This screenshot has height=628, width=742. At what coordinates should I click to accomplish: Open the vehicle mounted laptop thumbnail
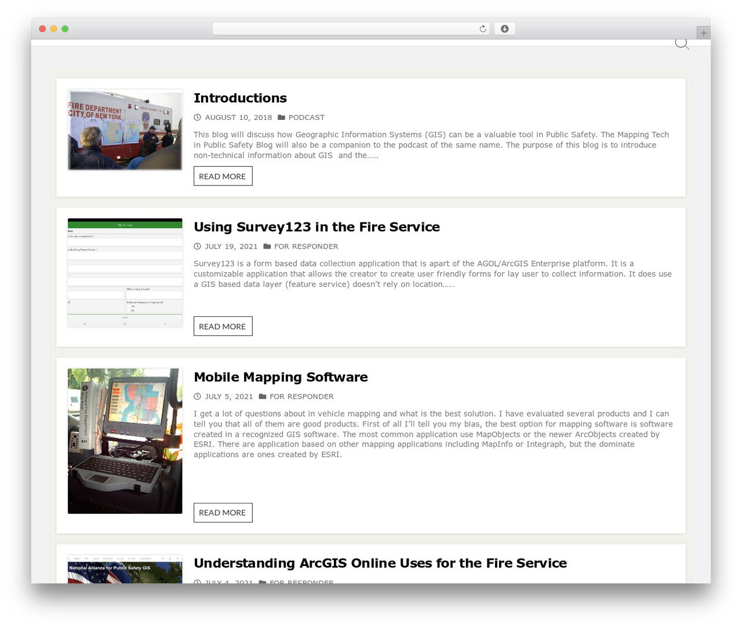coord(125,441)
